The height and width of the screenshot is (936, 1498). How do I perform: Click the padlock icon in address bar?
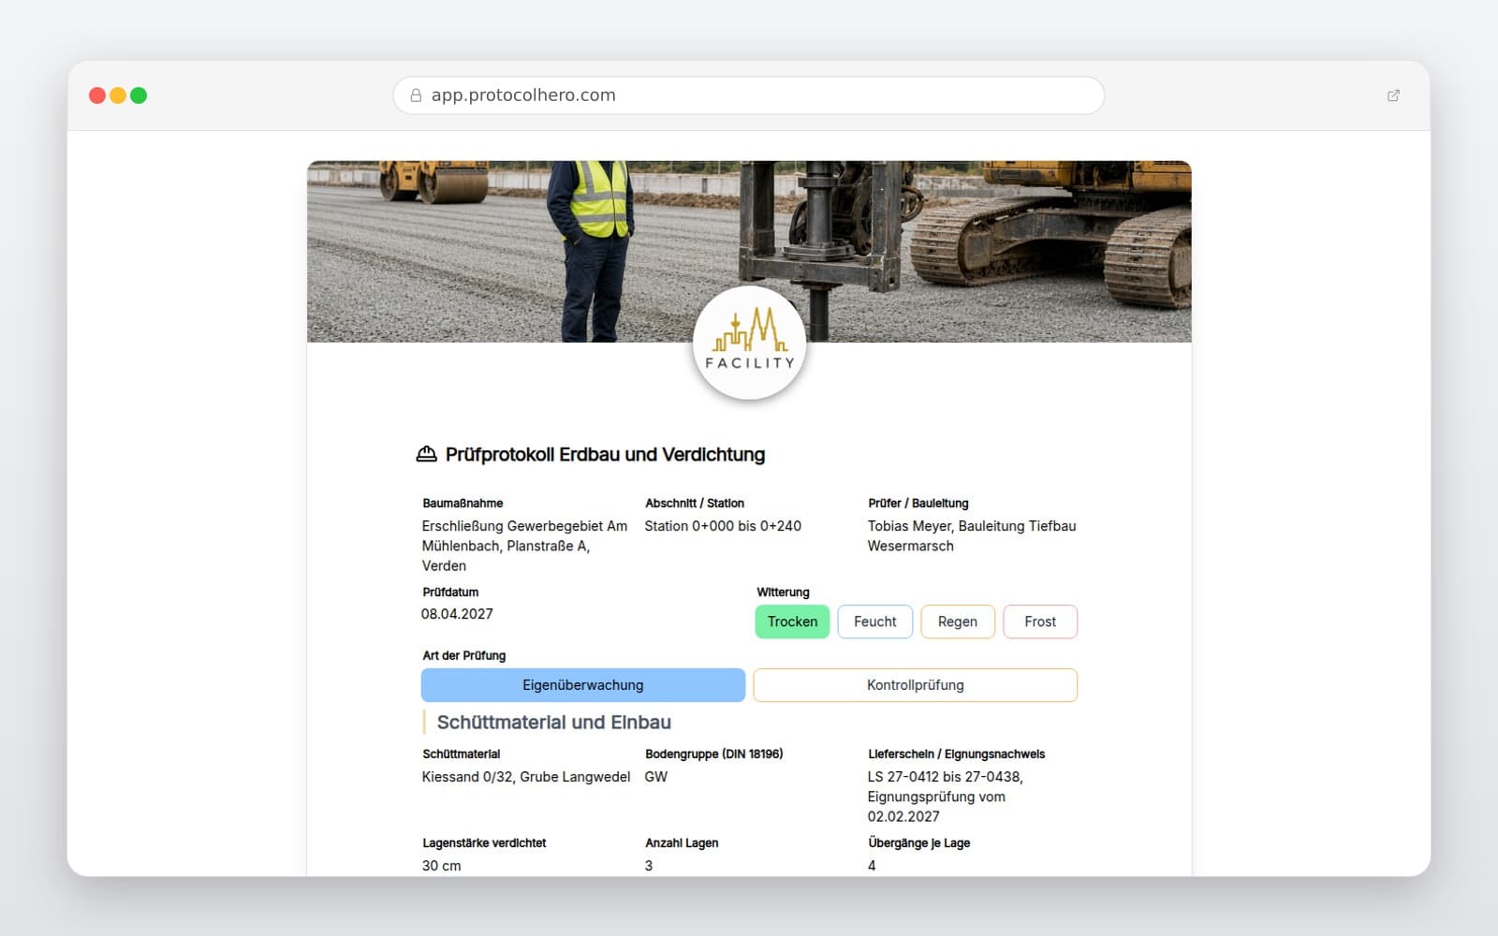pos(416,95)
